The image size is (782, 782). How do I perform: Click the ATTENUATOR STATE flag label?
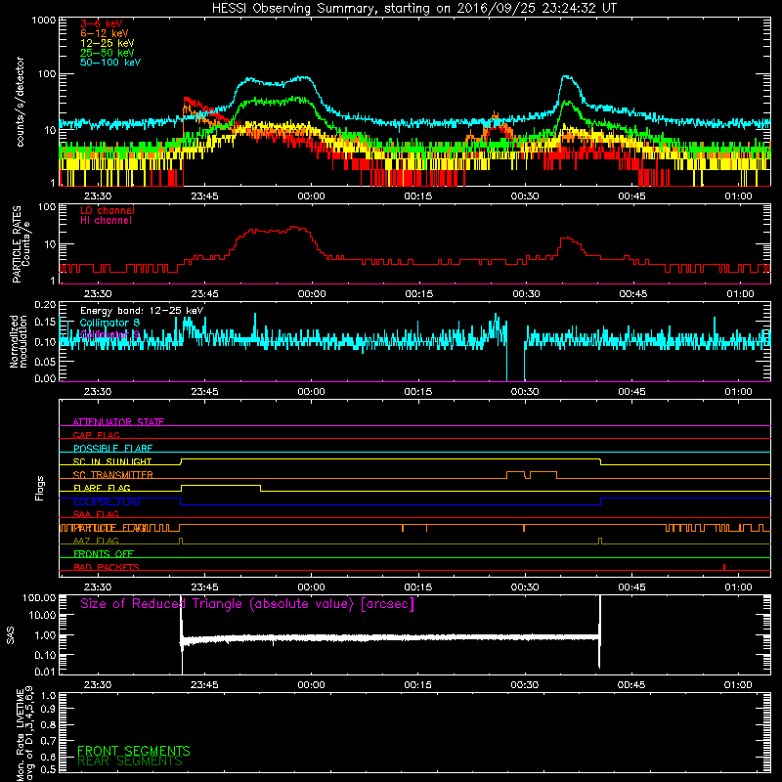coord(118,422)
